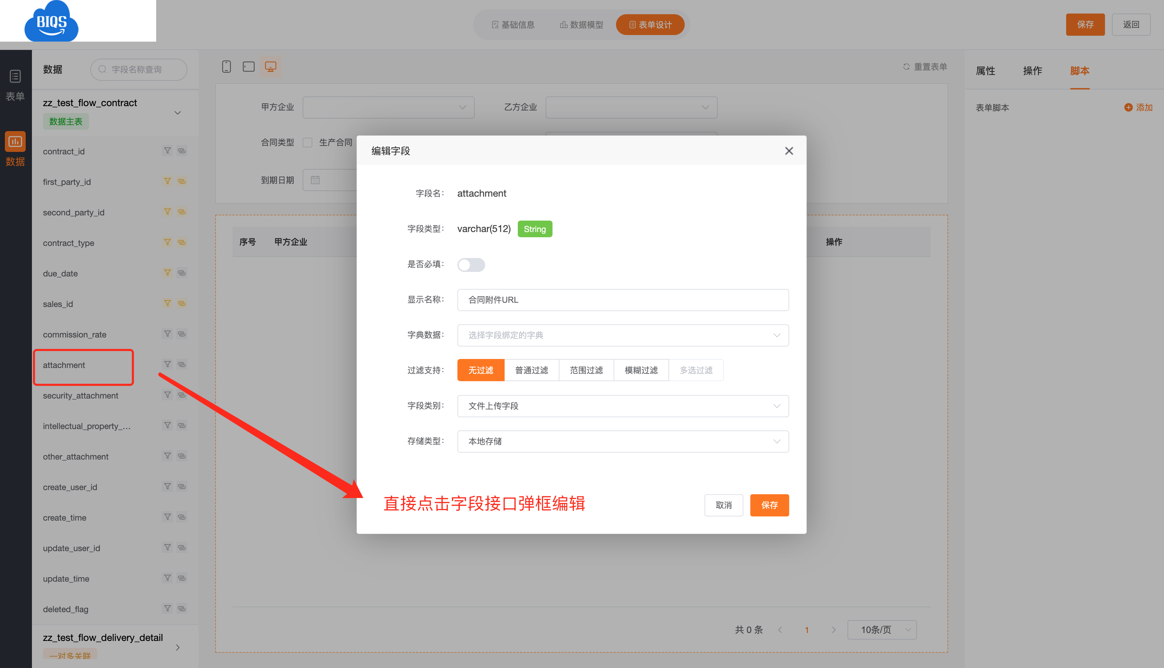Viewport: 1164px width, 668px height.
Task: Open the 属性 tab
Action: pyautogui.click(x=985, y=71)
